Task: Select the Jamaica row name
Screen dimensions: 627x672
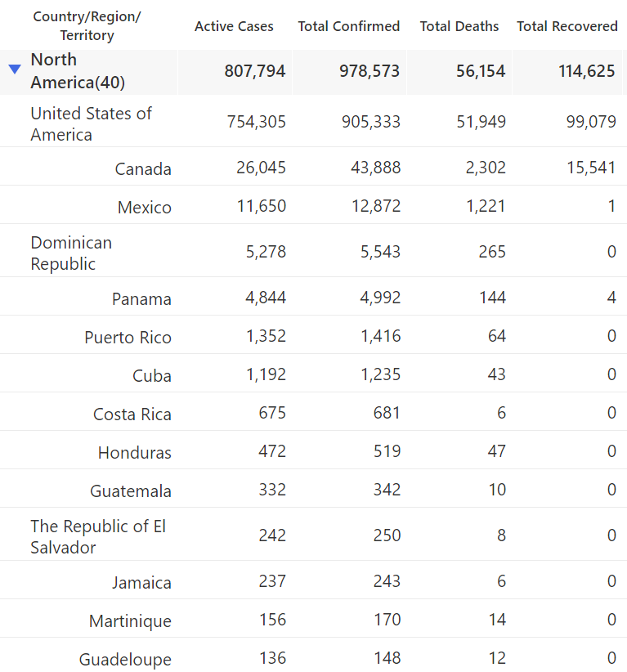Action: [141, 583]
